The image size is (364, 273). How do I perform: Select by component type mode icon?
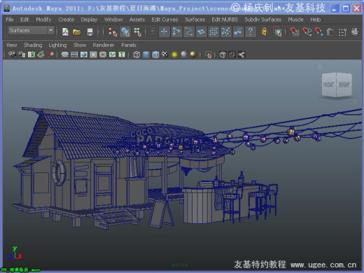pyautogui.click(x=138, y=32)
